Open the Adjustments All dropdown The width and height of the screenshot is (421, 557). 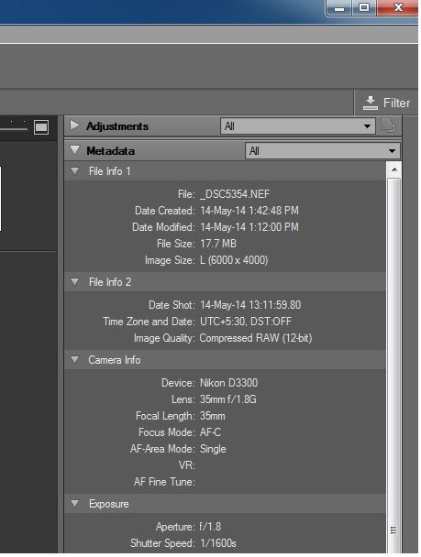297,126
